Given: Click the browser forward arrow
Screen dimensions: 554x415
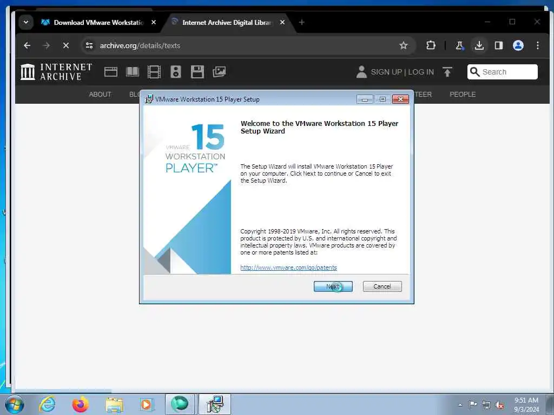Looking at the screenshot, I should pyautogui.click(x=47, y=45).
